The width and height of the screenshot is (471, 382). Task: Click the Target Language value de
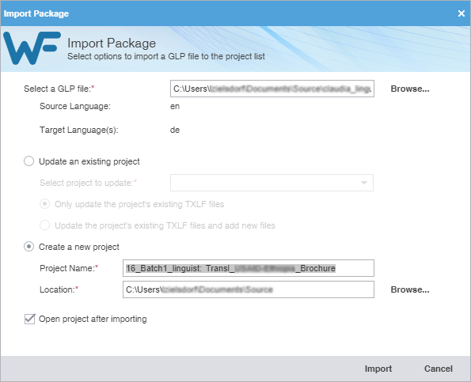pyautogui.click(x=175, y=130)
